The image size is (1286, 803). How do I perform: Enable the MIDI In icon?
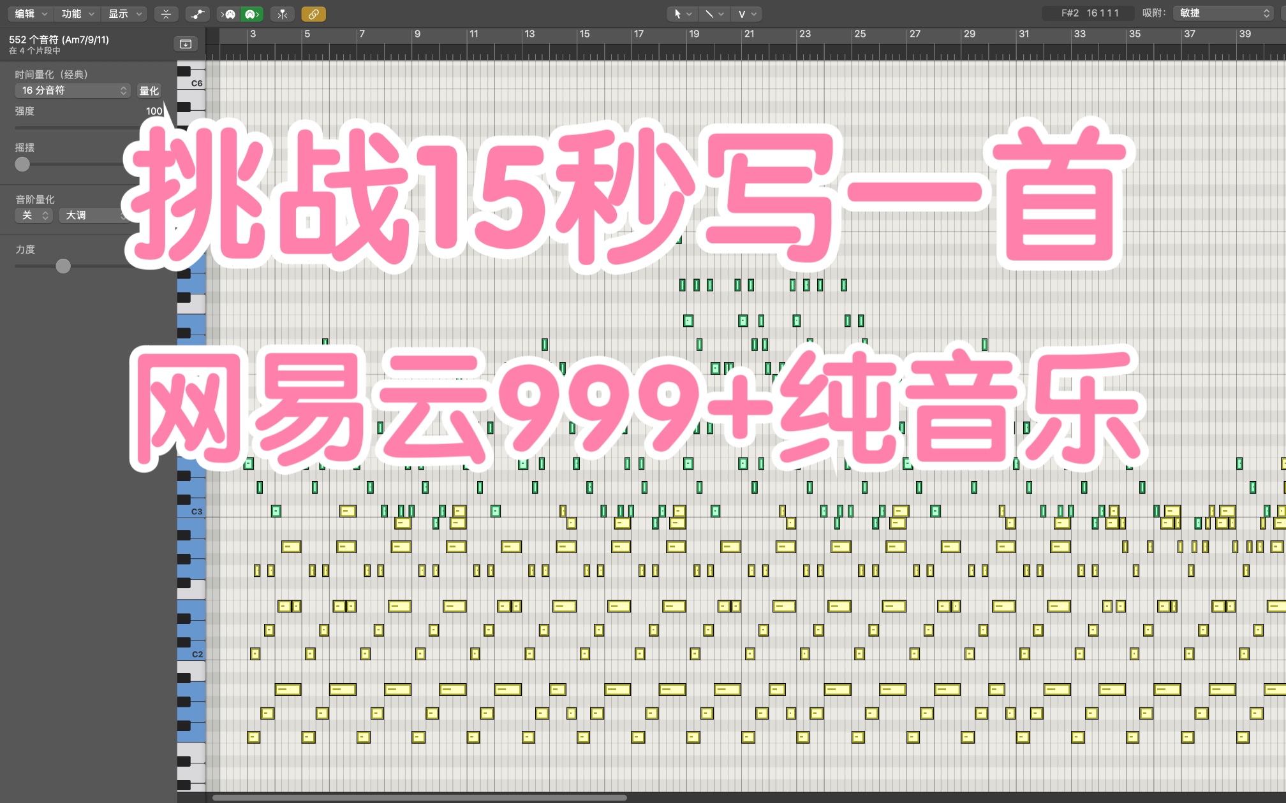(x=227, y=13)
